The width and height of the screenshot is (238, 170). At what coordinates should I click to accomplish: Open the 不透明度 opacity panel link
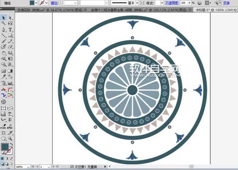172,3
